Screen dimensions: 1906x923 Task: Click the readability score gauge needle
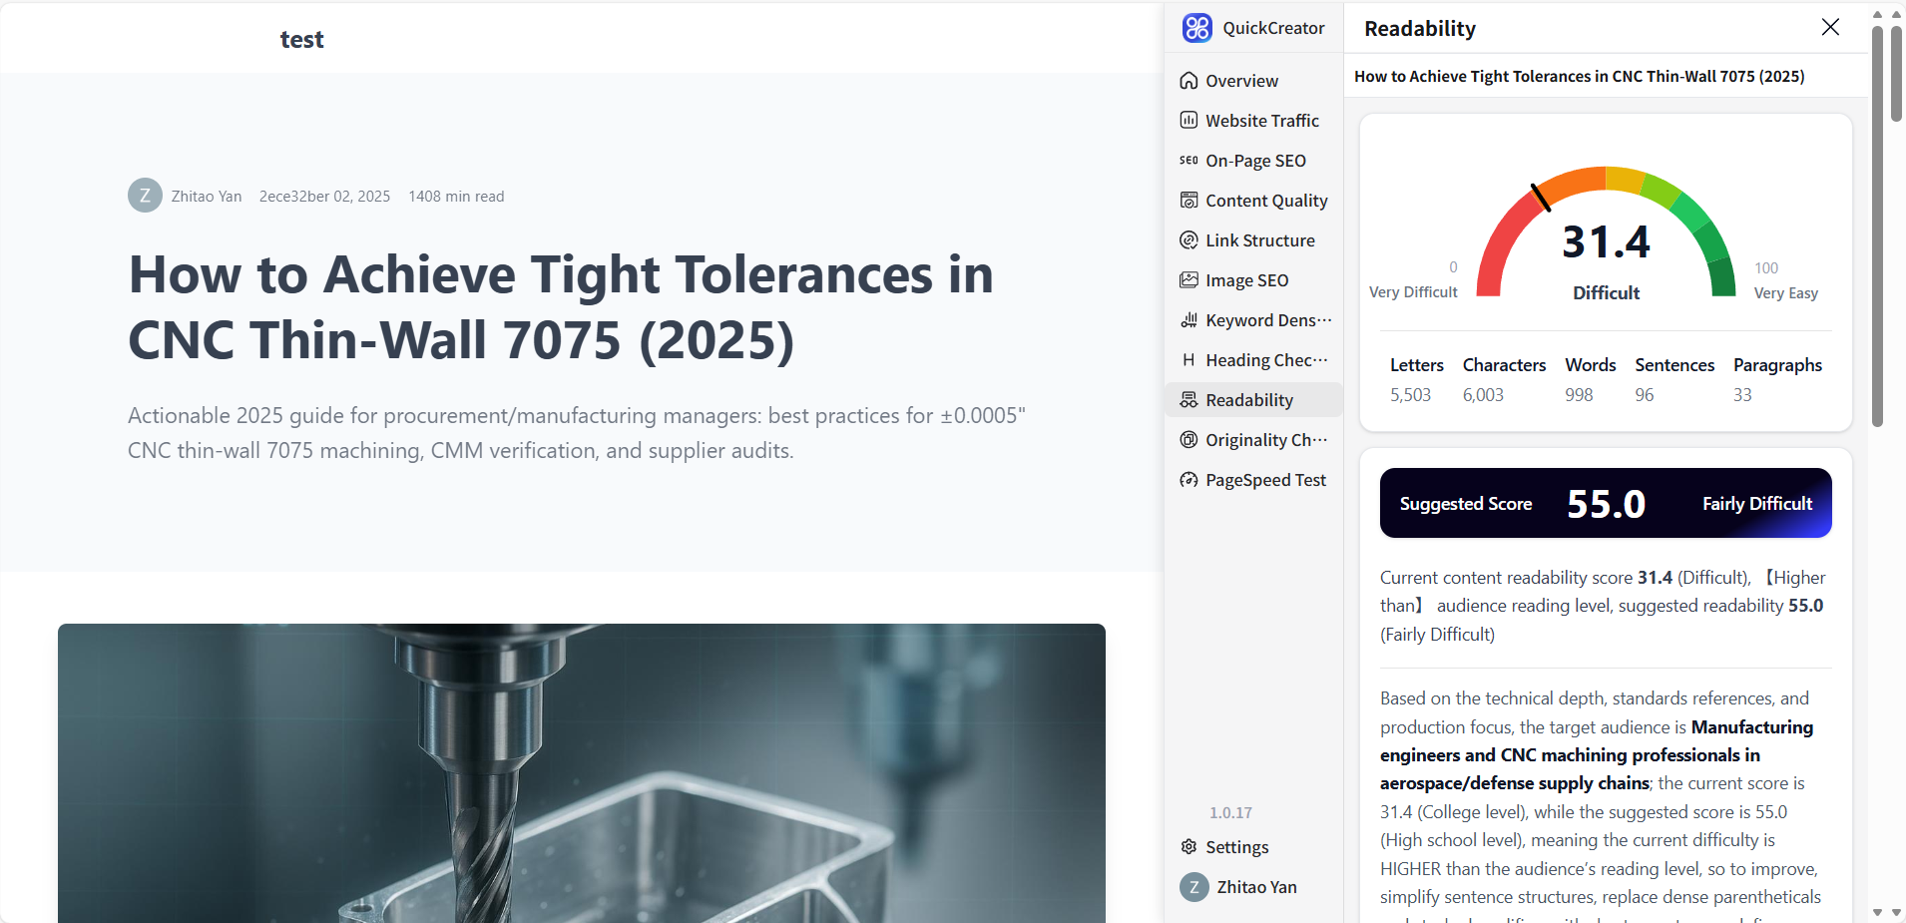(x=1541, y=197)
